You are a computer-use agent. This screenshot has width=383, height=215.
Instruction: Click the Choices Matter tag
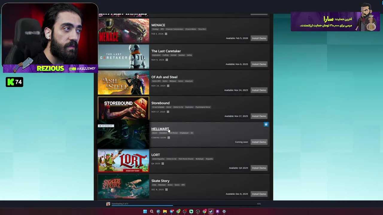pos(191,29)
